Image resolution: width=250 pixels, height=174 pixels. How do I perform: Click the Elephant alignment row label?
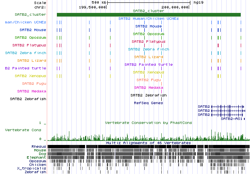point(37,157)
